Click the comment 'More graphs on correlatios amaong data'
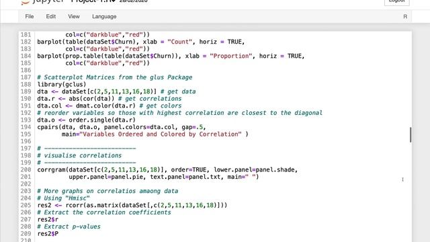Screen dimensions: 430x242 coord(111,191)
